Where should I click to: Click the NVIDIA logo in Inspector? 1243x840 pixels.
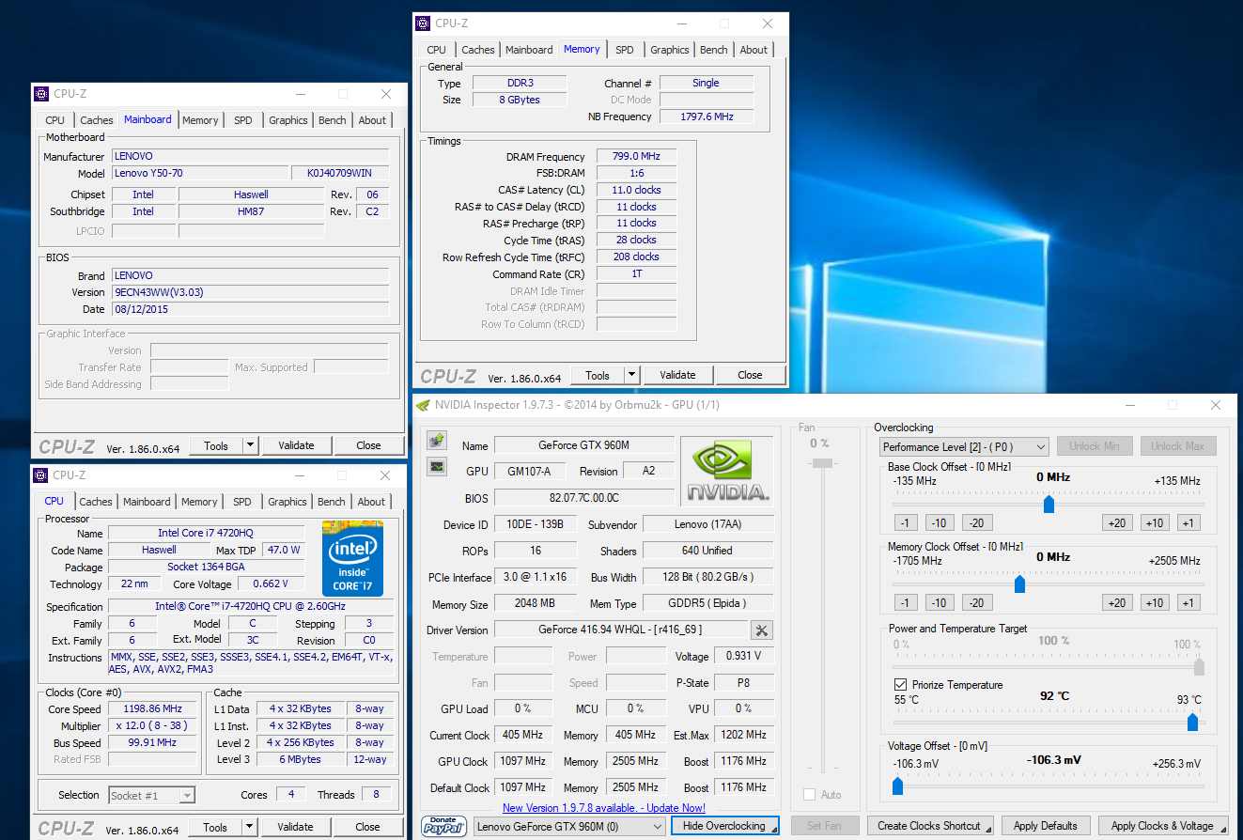click(x=727, y=469)
